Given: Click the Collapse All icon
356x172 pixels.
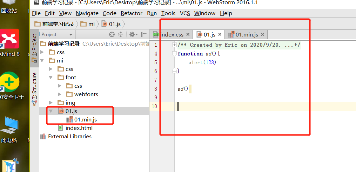Looking at the screenshot, I should click(x=121, y=34).
